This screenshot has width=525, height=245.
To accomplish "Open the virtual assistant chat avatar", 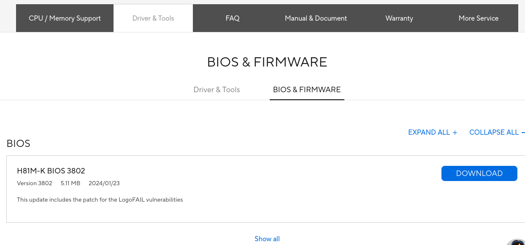I will 517,242.
